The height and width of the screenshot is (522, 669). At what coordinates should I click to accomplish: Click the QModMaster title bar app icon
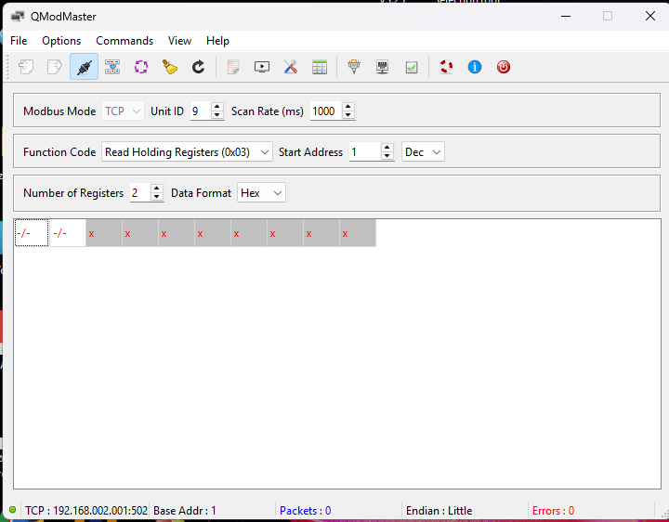[18, 17]
